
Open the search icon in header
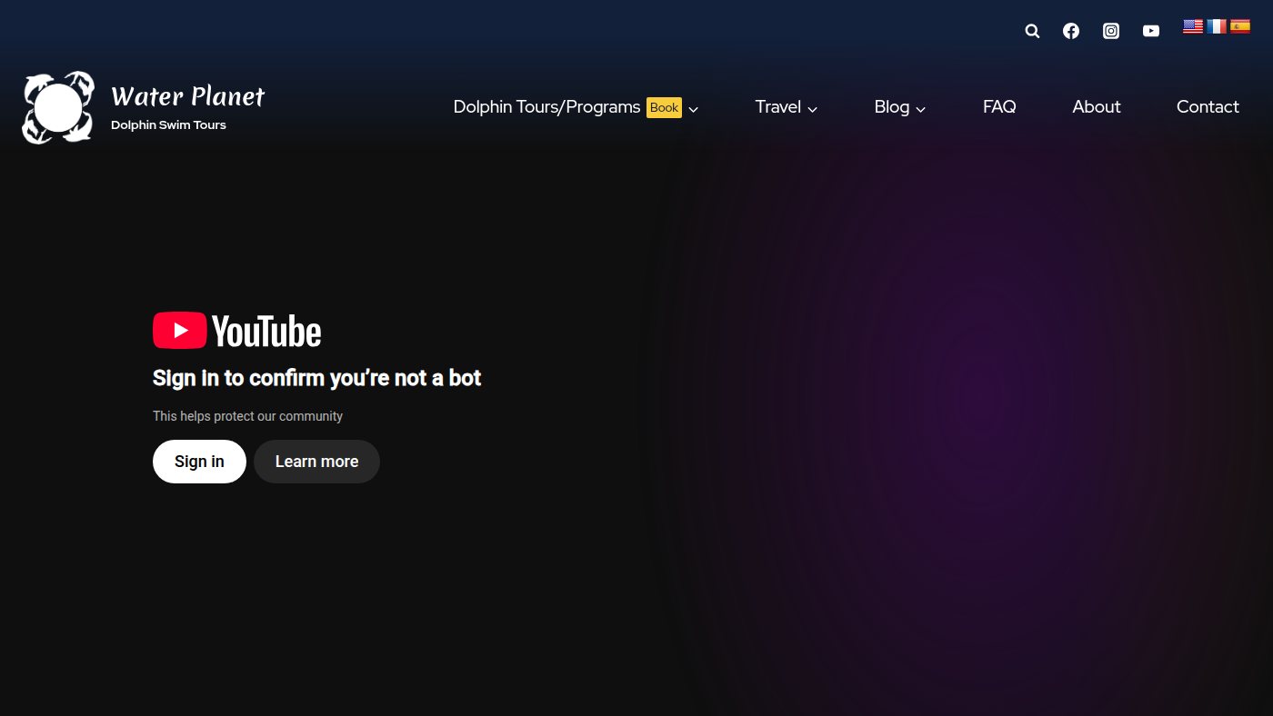click(x=1032, y=31)
